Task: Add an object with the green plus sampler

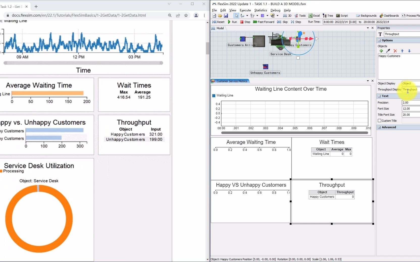Action: pyautogui.click(x=381, y=51)
